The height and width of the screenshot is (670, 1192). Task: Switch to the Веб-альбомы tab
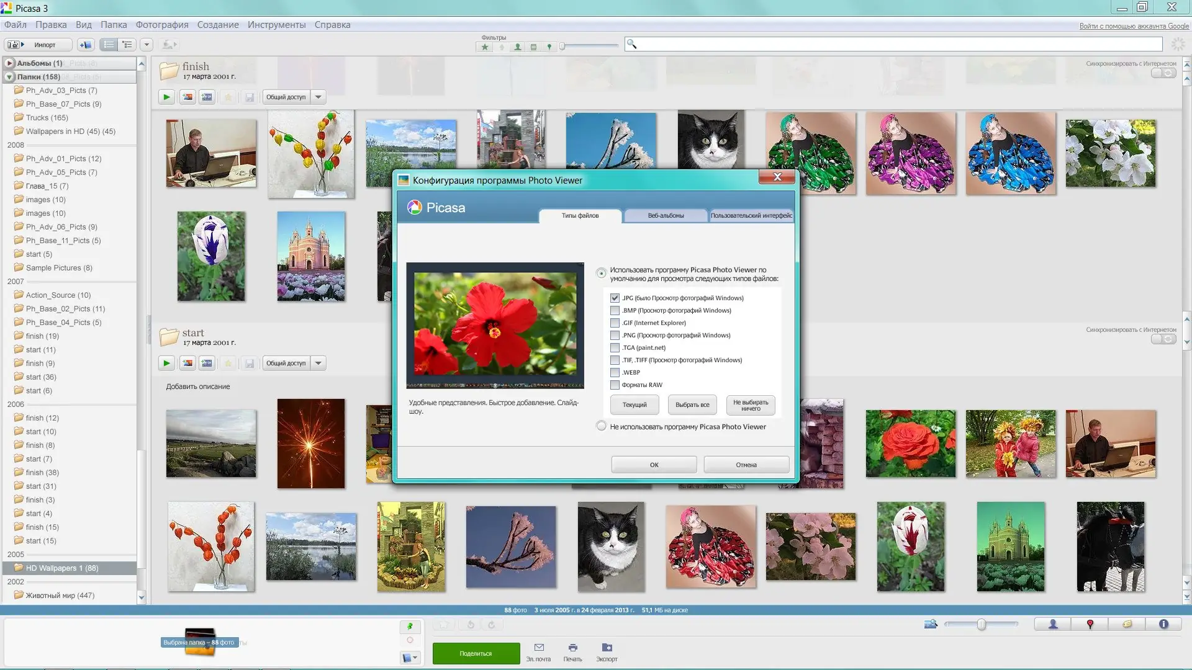pyautogui.click(x=666, y=216)
